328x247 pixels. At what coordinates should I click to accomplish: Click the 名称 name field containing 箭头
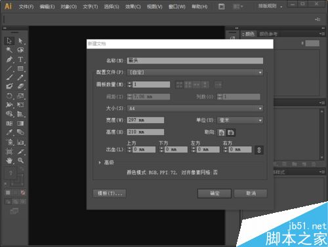pos(195,60)
